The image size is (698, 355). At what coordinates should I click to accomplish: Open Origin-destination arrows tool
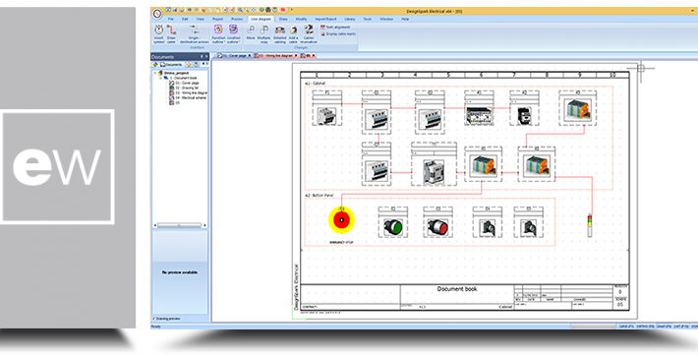click(x=194, y=33)
